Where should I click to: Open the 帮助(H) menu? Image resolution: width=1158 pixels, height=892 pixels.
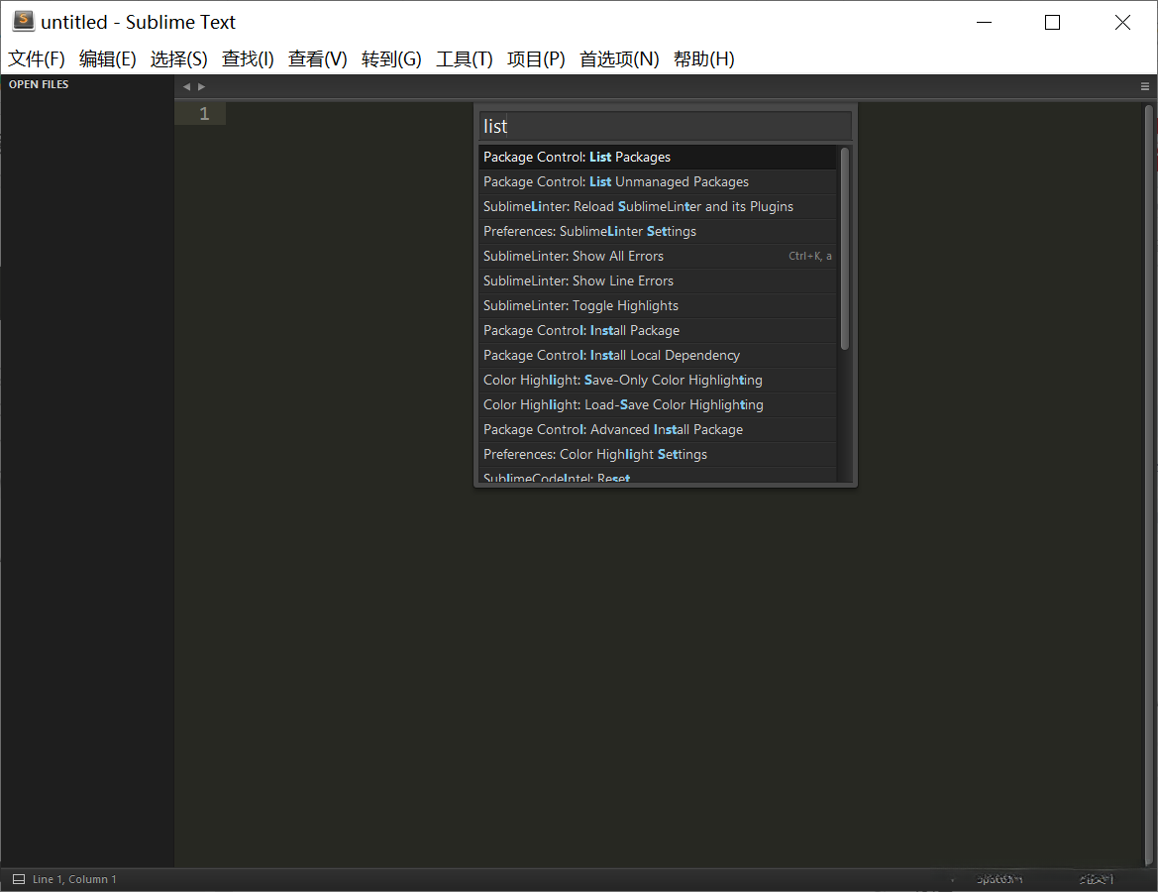[703, 59]
